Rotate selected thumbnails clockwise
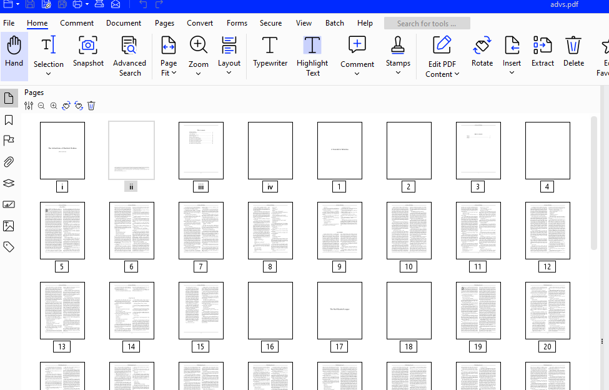Image resolution: width=609 pixels, height=390 pixels. 79,106
